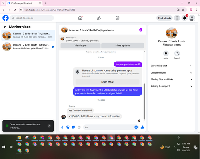Open the apps menu grid icon
This screenshot has height=159, width=200.
(x=177, y=18)
